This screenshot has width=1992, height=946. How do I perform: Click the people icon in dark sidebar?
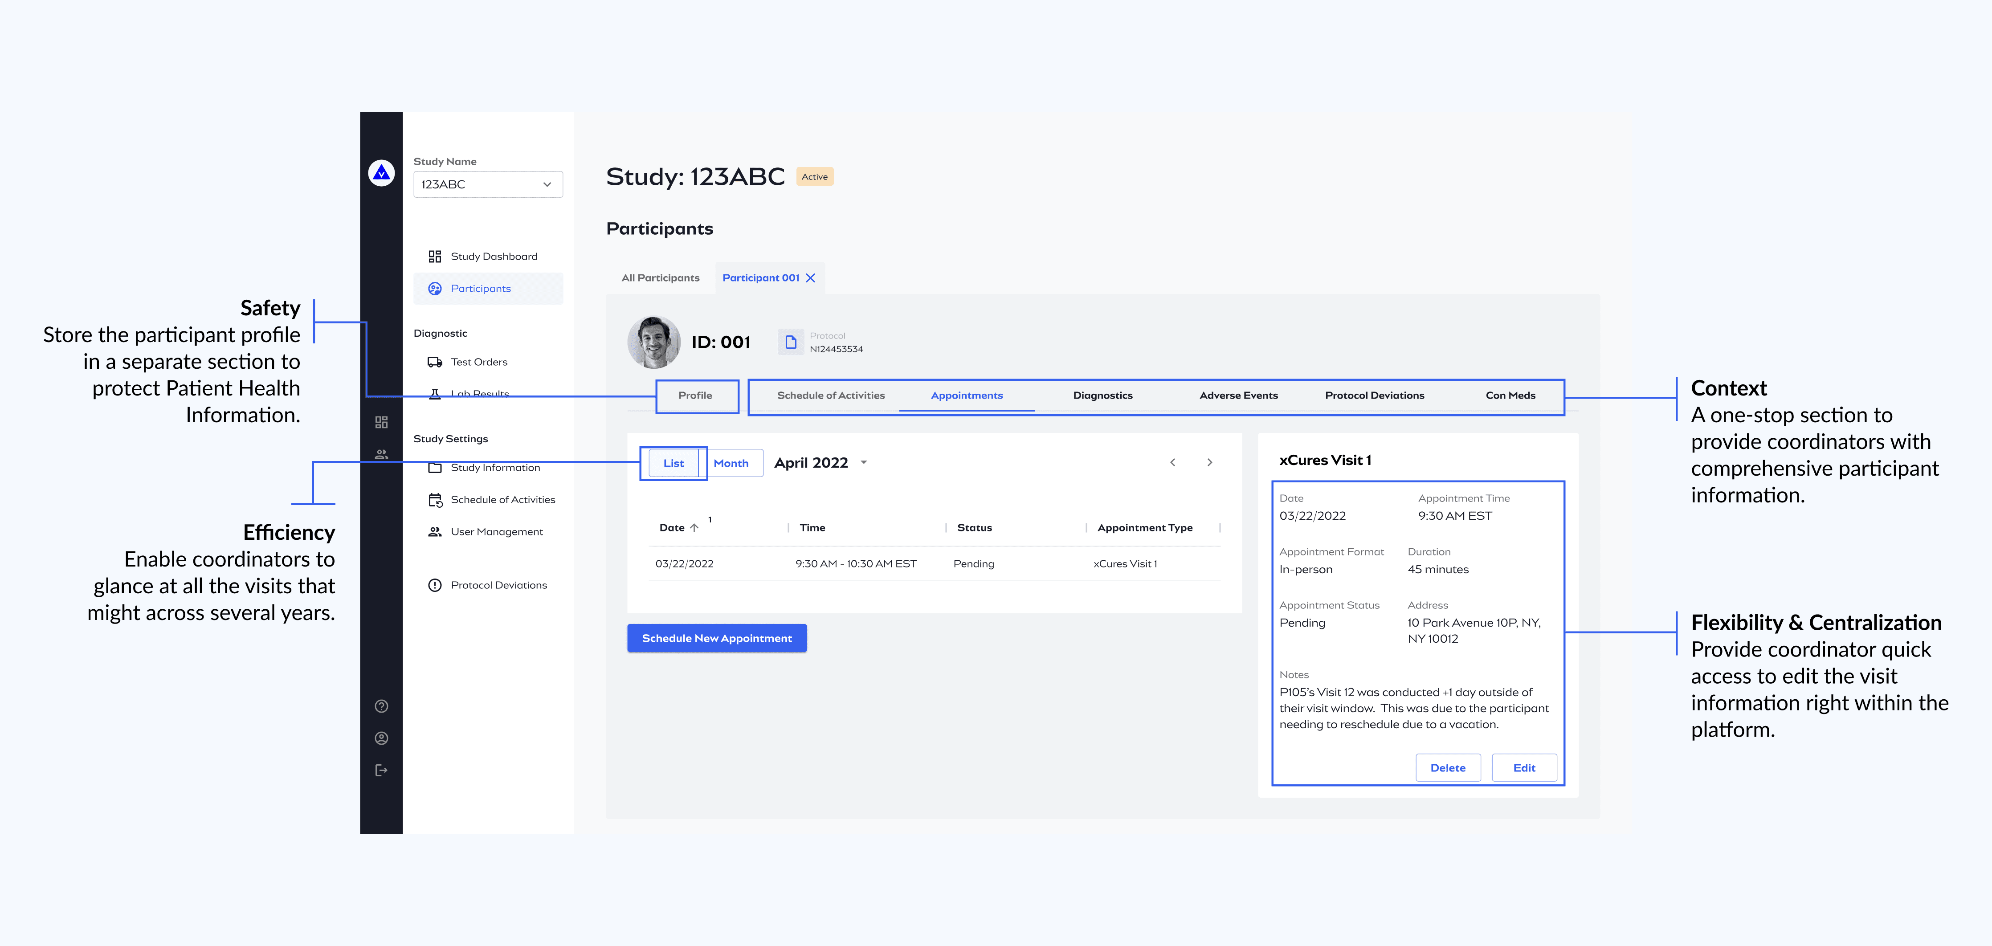pos(381,454)
